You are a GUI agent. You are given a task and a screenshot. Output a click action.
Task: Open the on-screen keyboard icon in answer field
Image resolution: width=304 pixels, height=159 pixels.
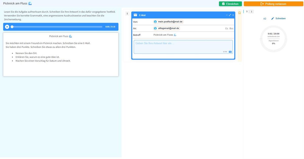[x=230, y=52]
